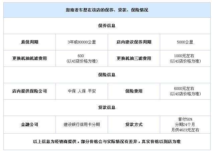The height and width of the screenshot is (151, 212).
Task: Select the 月供4623元左右 text
Action: [185, 130]
